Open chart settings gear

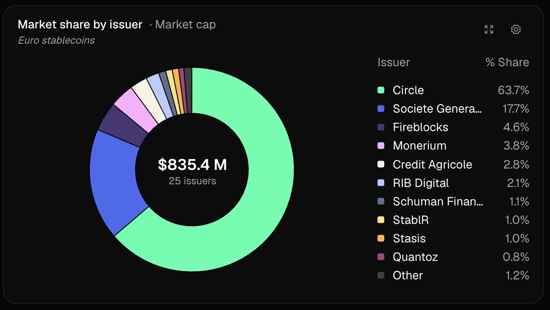coord(516,30)
